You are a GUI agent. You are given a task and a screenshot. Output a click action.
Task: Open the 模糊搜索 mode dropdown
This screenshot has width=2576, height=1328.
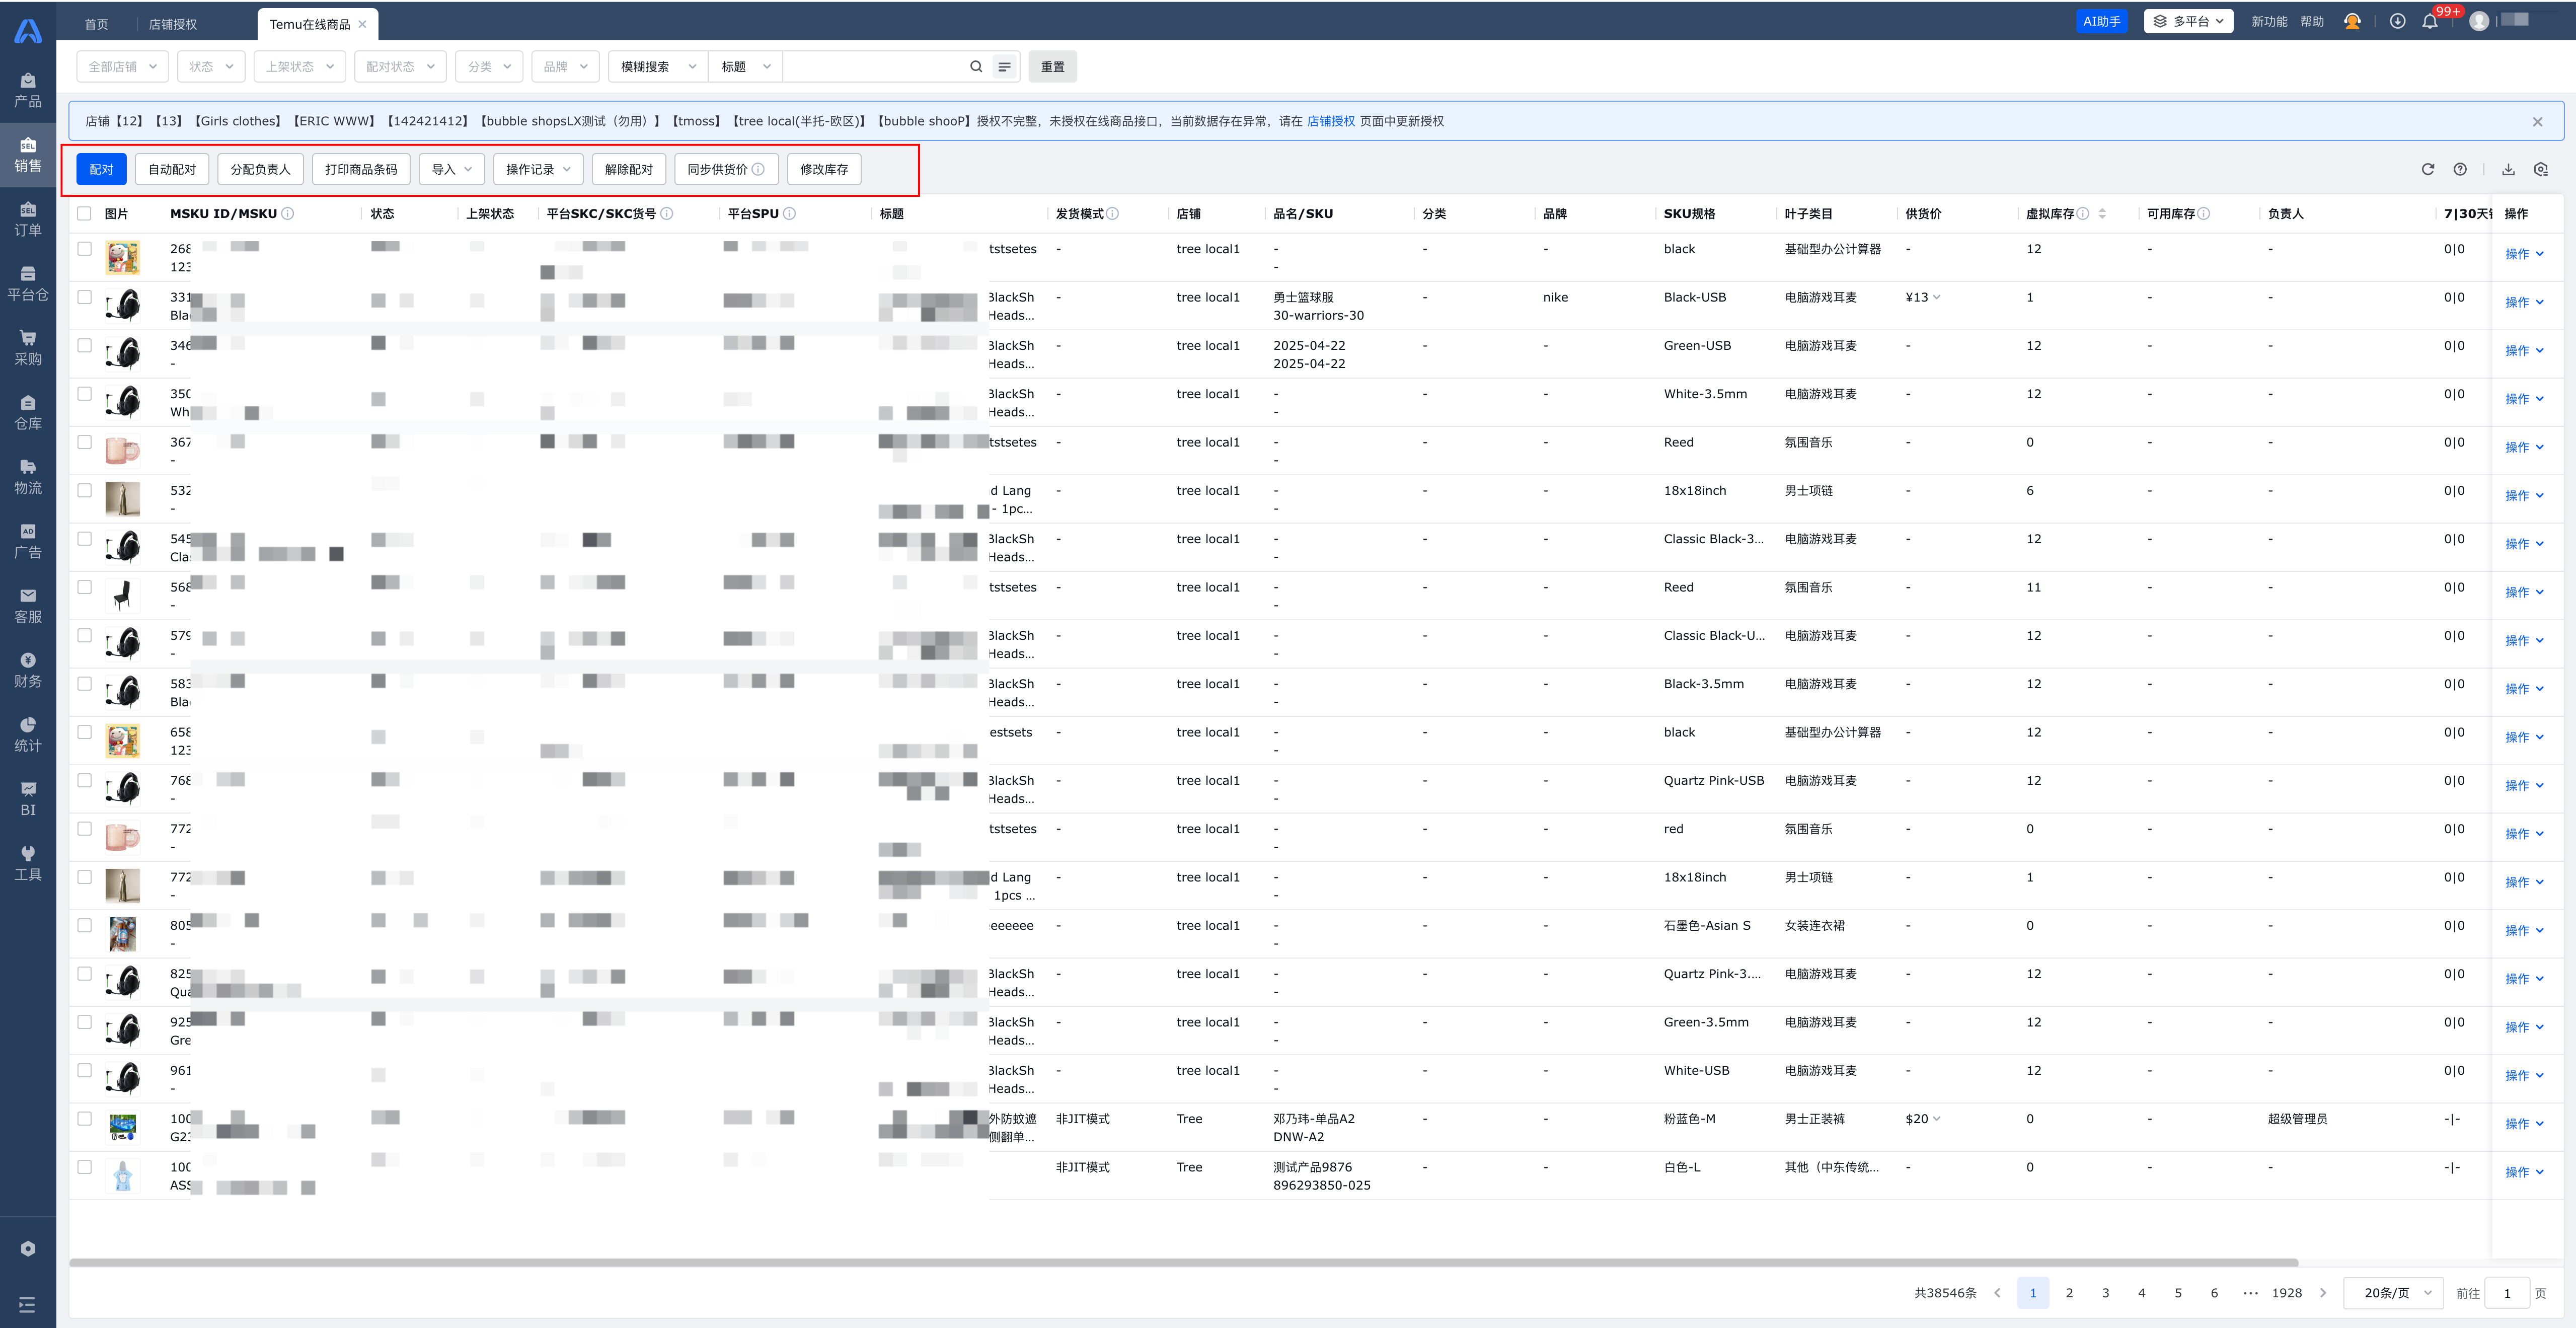(x=657, y=67)
